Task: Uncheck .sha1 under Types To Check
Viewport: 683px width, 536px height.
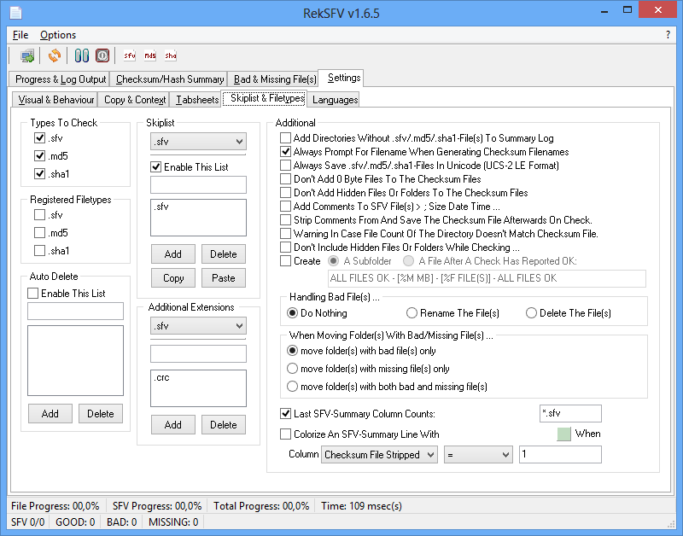Action: (x=39, y=174)
